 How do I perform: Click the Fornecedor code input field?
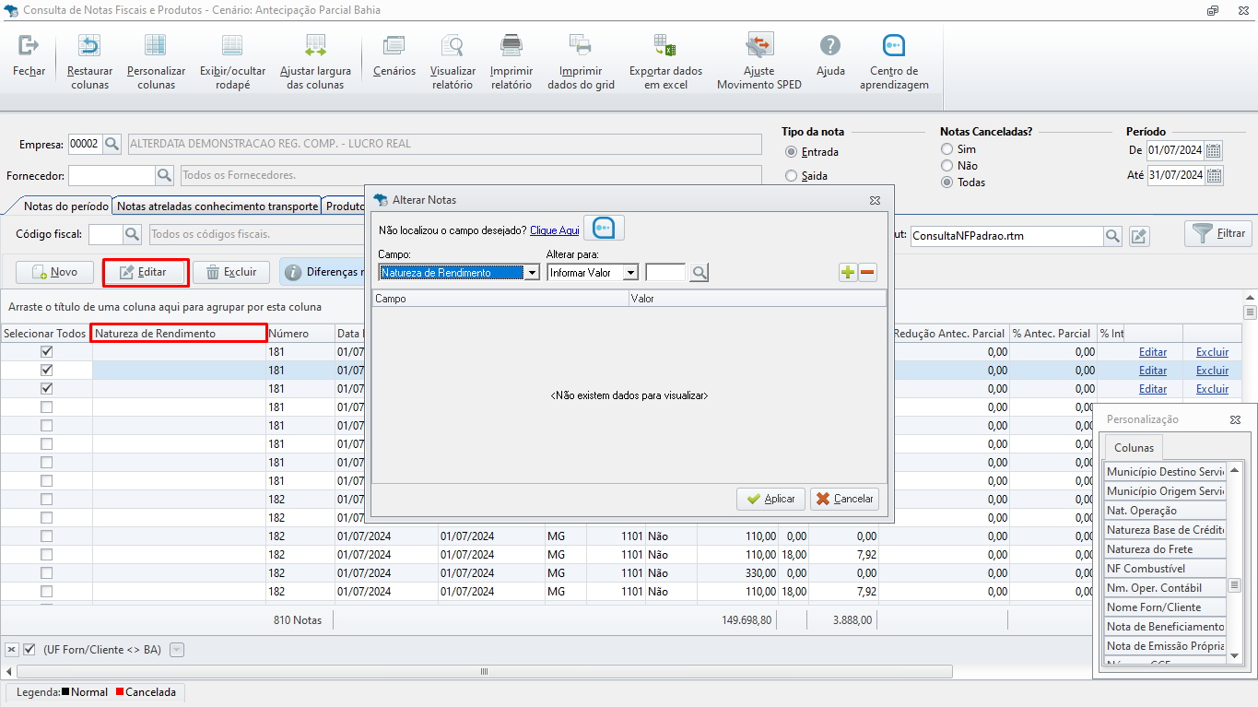111,175
